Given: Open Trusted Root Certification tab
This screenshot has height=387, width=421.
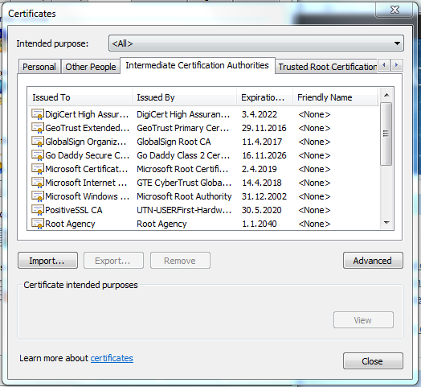Looking at the screenshot, I should pos(327,67).
